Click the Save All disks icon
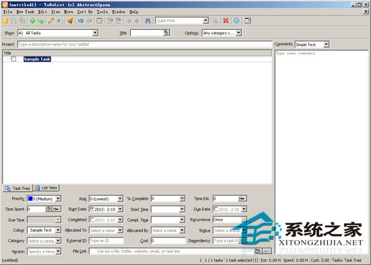Viewport: 371px width, 265px height. point(22,21)
